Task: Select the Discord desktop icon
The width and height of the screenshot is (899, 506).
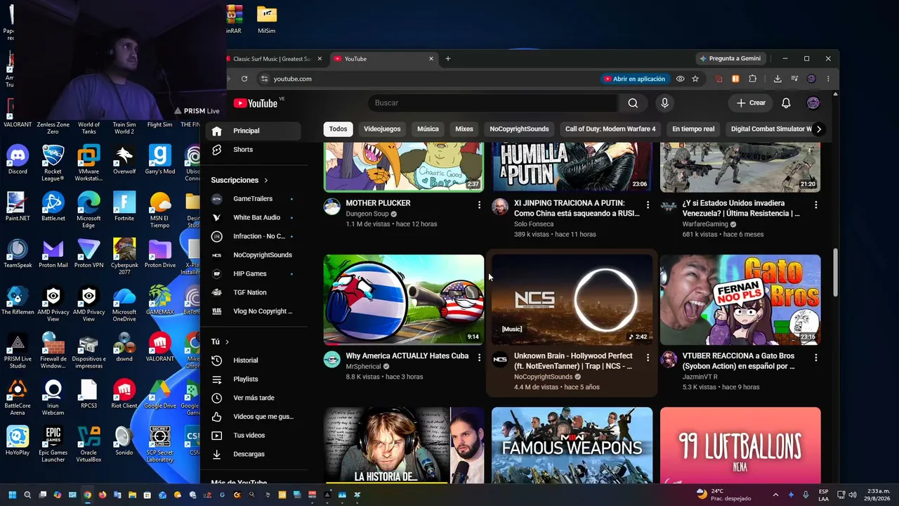Action: (18, 160)
